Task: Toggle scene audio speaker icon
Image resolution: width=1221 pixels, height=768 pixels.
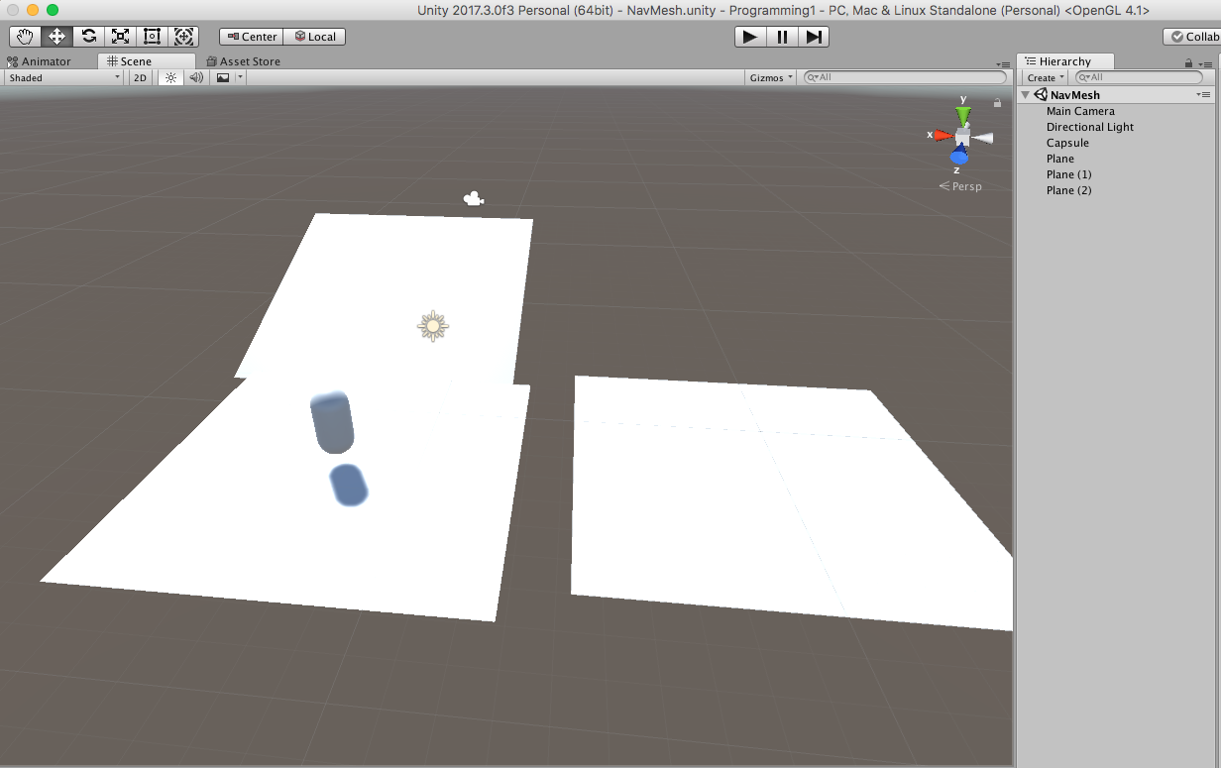Action: [196, 77]
